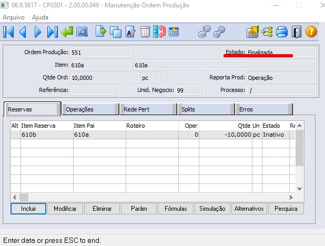Image resolution: width=325 pixels, height=246 pixels.
Task: Click the Pesquisa button
Action: (x=286, y=209)
